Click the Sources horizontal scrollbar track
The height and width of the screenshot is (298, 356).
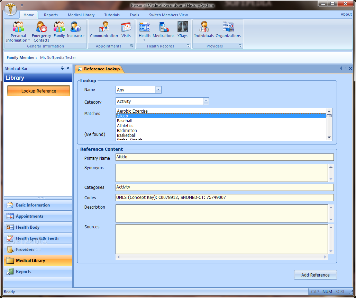coord(221,257)
